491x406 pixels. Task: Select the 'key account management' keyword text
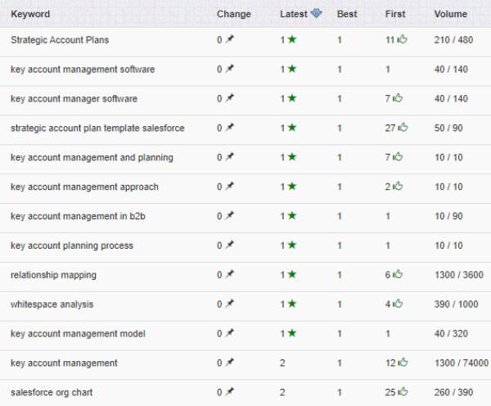tap(64, 363)
